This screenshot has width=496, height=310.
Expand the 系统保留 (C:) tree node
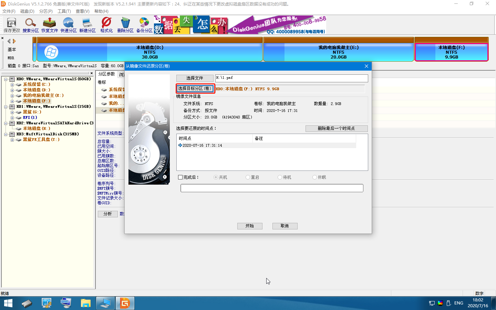point(12,85)
